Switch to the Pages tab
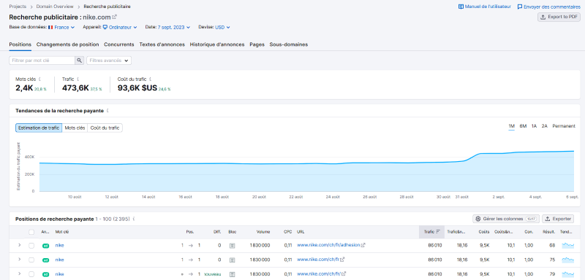The image size is (585, 280). pyautogui.click(x=257, y=44)
